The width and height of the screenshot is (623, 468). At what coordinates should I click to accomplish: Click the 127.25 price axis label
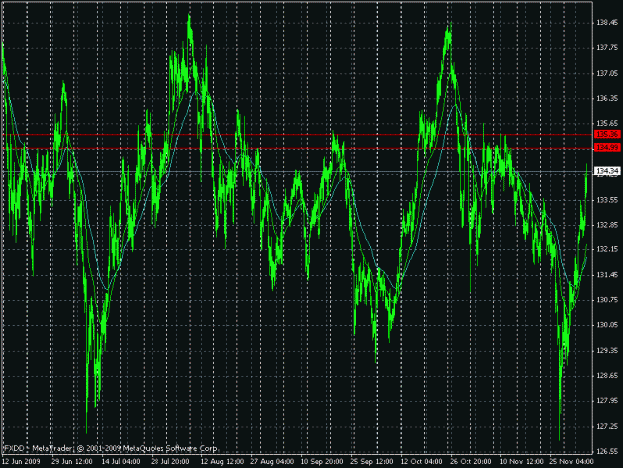[607, 426]
